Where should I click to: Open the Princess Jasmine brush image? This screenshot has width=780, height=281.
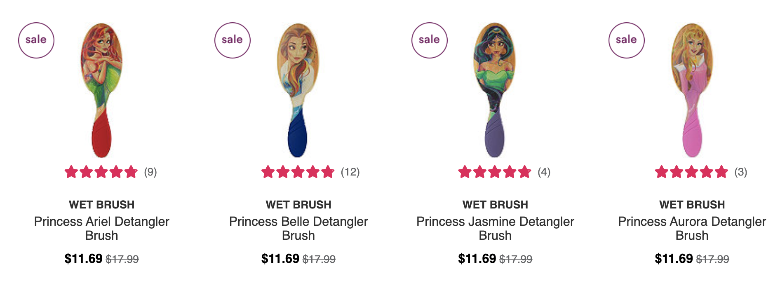pyautogui.click(x=495, y=90)
